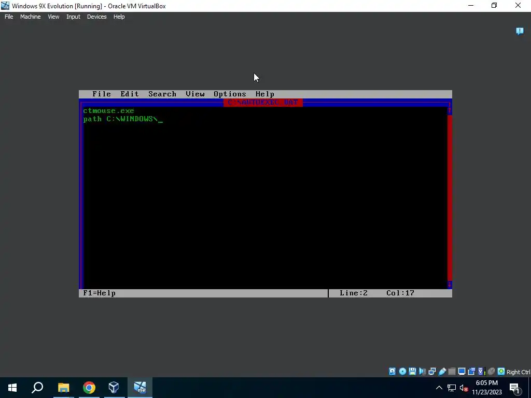
Task: Click the Col:17 status indicator
Action: tap(400, 293)
